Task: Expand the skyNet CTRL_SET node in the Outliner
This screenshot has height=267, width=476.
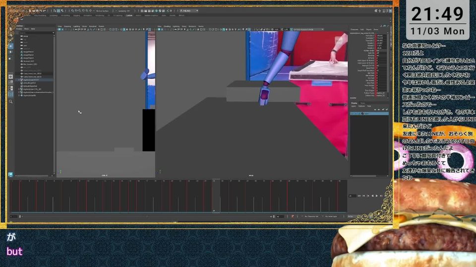Action: [19, 89]
